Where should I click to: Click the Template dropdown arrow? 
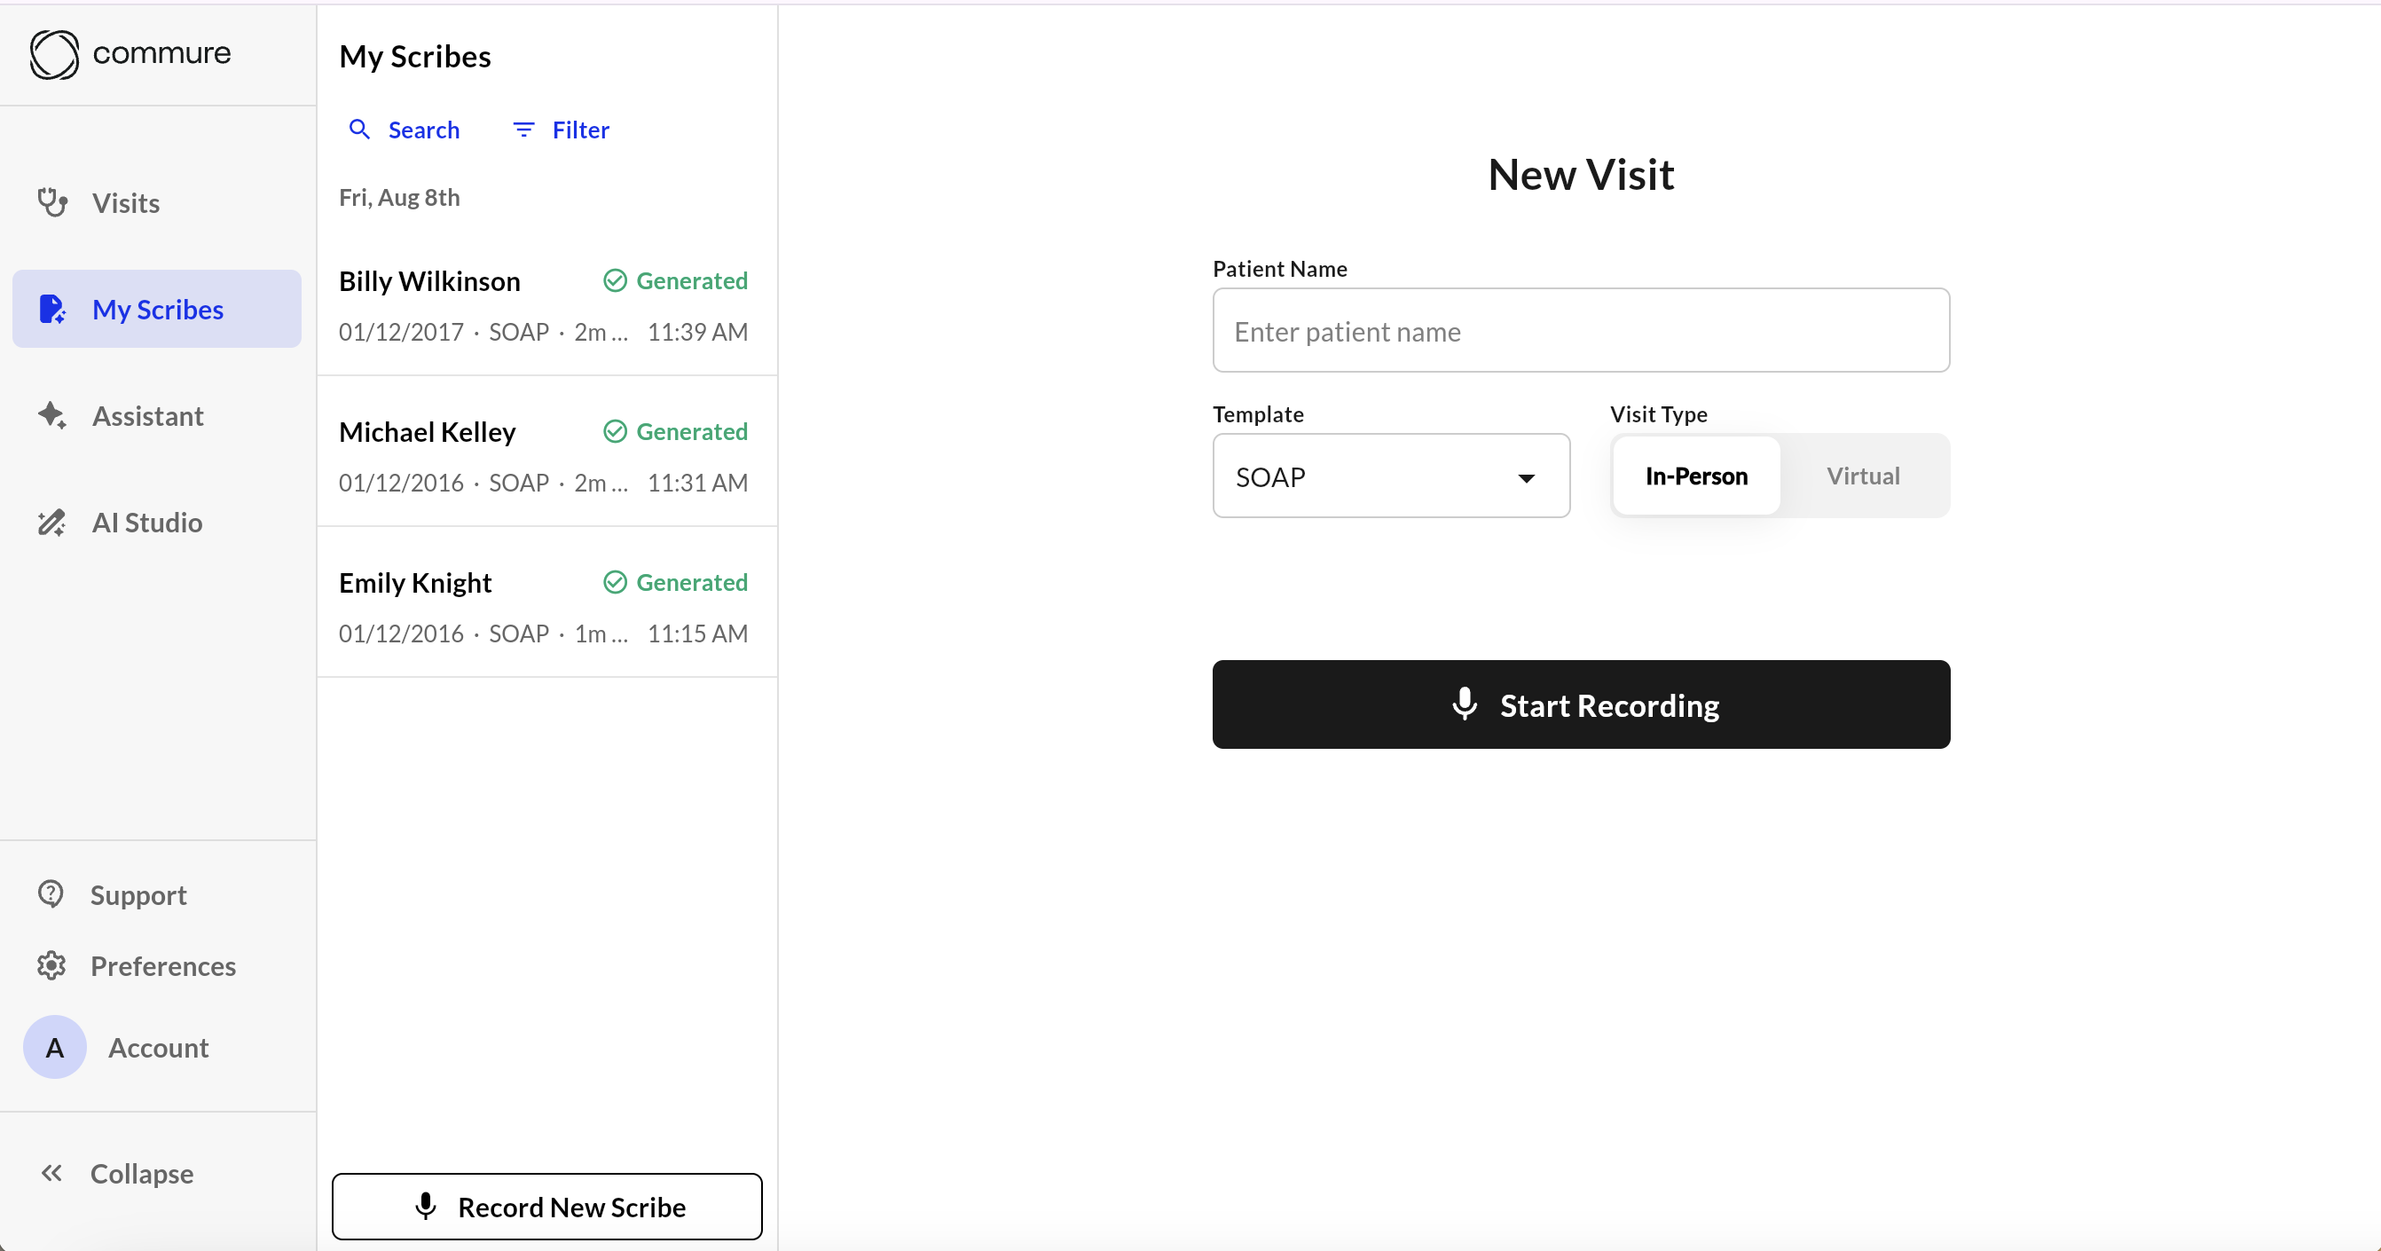[x=1526, y=478]
